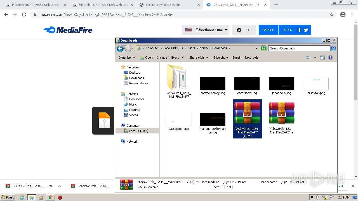Click the volume icon in system tray

(318, 197)
